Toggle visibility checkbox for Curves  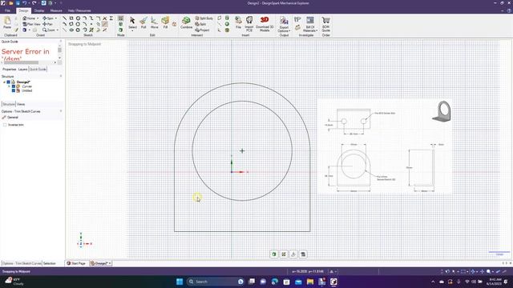point(14,86)
